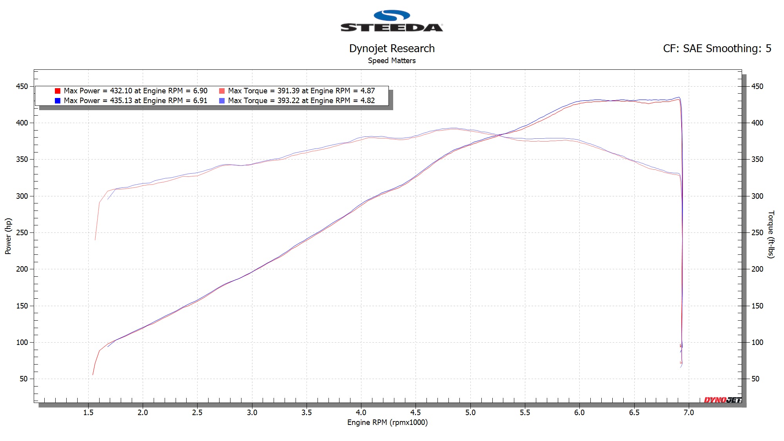Click the Engine RPM axis label
The height and width of the screenshot is (441, 784).
pyautogui.click(x=388, y=423)
